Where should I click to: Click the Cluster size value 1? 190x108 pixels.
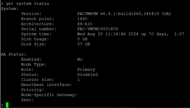78,80
